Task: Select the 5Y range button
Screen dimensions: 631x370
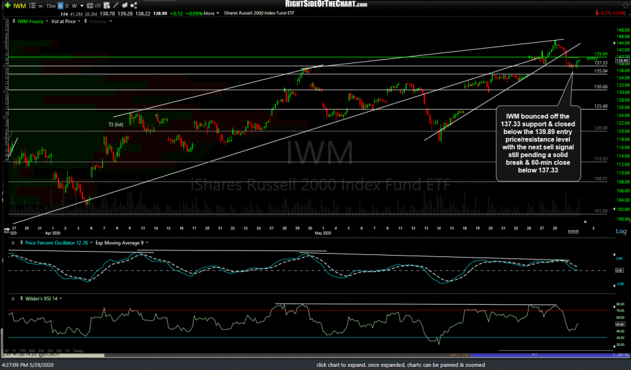Action: 6,351
